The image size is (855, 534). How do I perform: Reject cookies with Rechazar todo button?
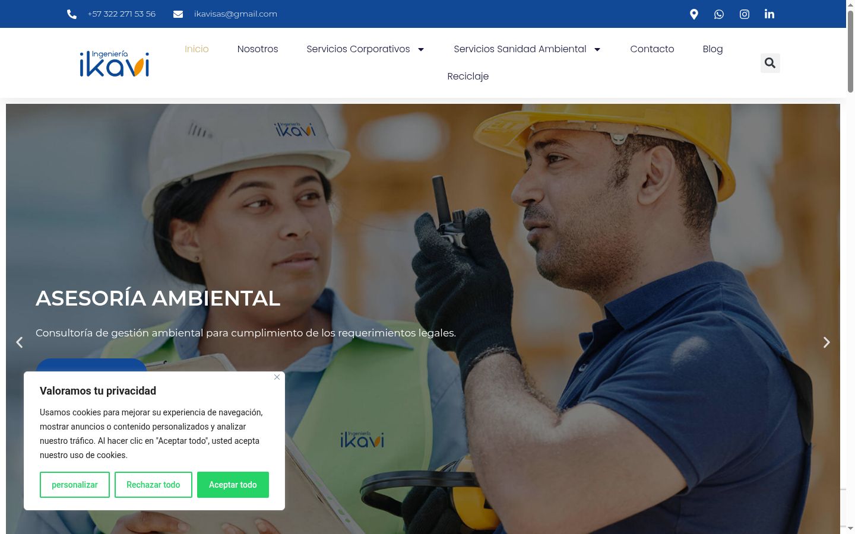153,485
